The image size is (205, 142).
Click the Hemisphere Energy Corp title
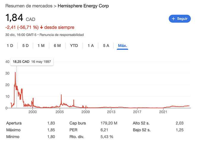[83, 6]
